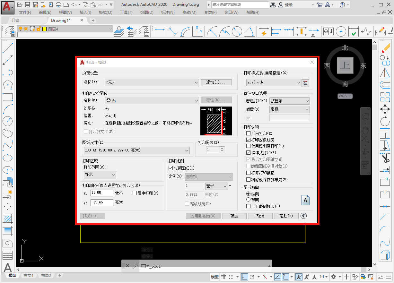Select the Multiline Text tool
Viewport: 394px width, 283px height.
click(x=7, y=267)
